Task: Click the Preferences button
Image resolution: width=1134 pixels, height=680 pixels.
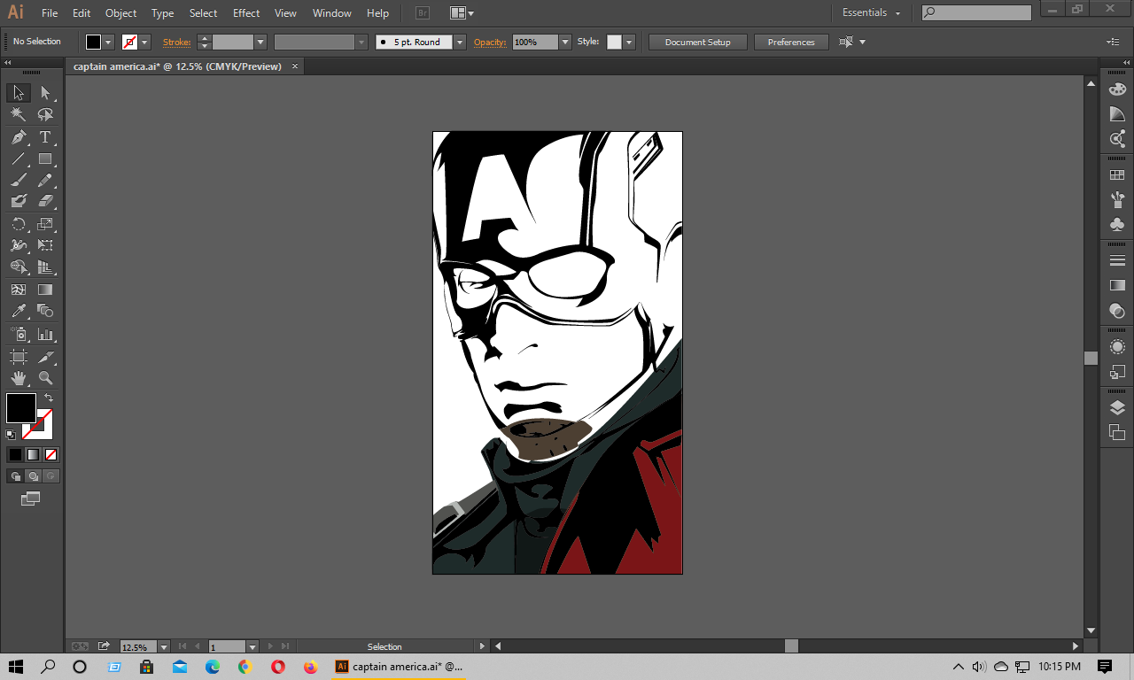Action: click(x=791, y=42)
